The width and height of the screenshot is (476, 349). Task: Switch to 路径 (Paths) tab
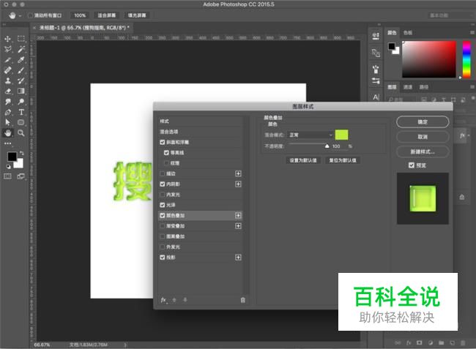coord(424,87)
